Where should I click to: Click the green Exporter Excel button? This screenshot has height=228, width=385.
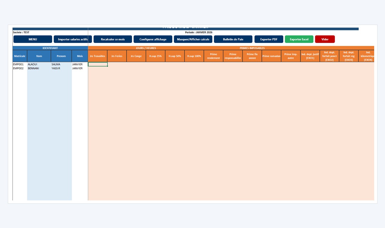[299, 39]
